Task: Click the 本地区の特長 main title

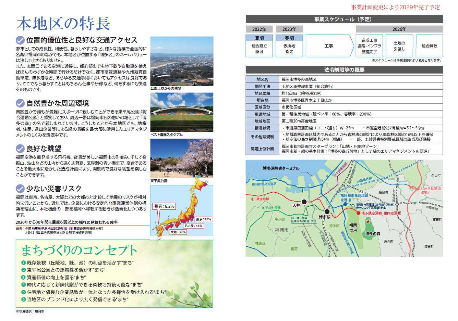Action: pos(63,24)
